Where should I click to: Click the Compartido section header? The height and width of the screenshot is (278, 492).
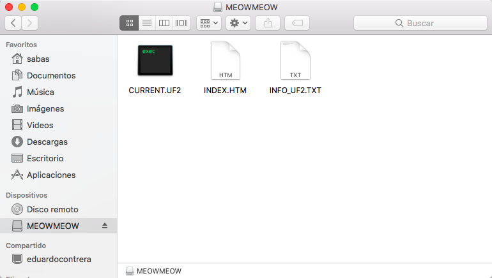point(26,245)
